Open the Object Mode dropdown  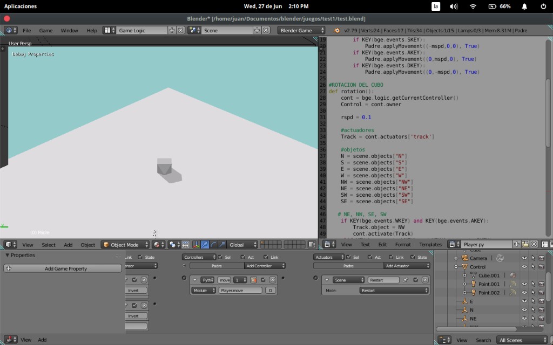[125, 245]
